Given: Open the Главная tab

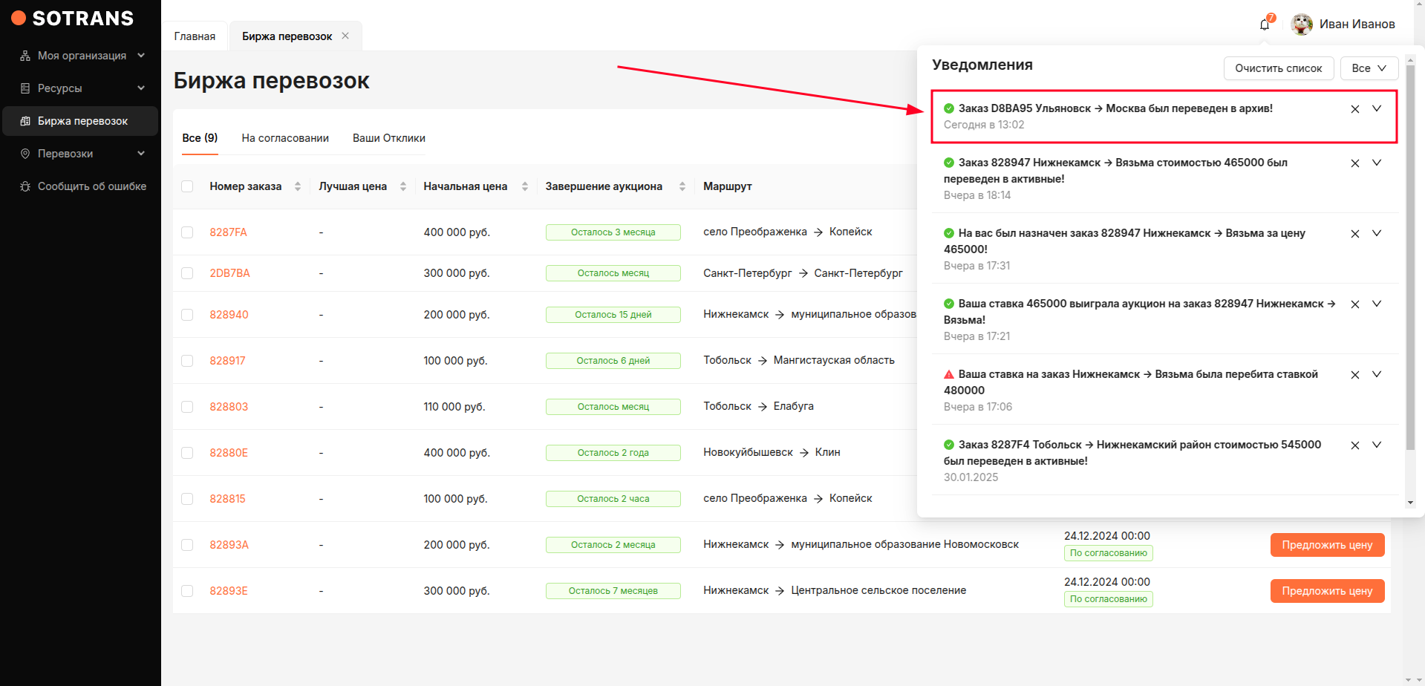Looking at the screenshot, I should 195,36.
